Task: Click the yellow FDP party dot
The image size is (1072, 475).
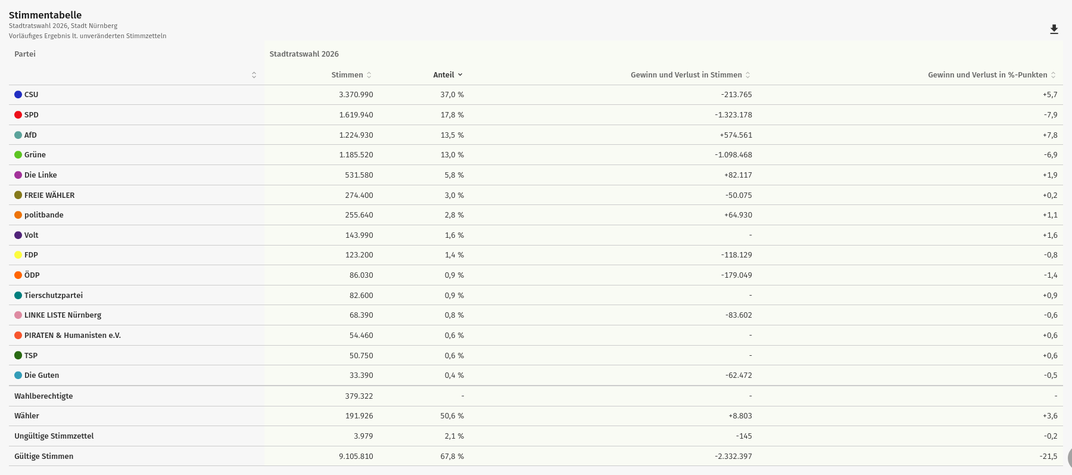Action: point(18,255)
